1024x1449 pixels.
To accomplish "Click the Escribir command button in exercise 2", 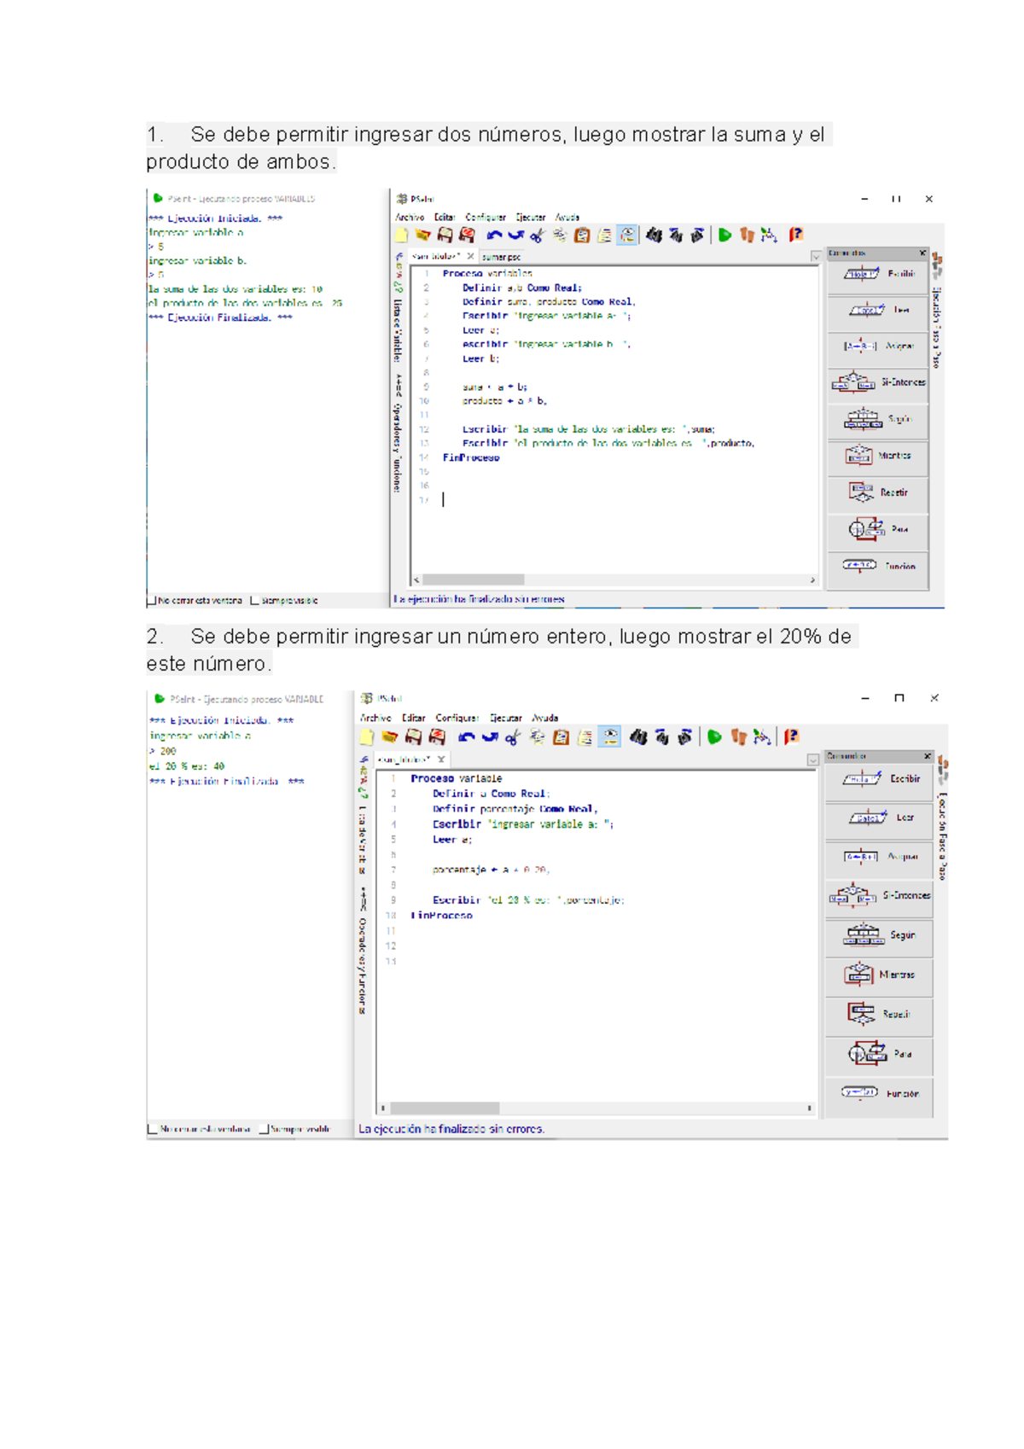I will (x=879, y=779).
